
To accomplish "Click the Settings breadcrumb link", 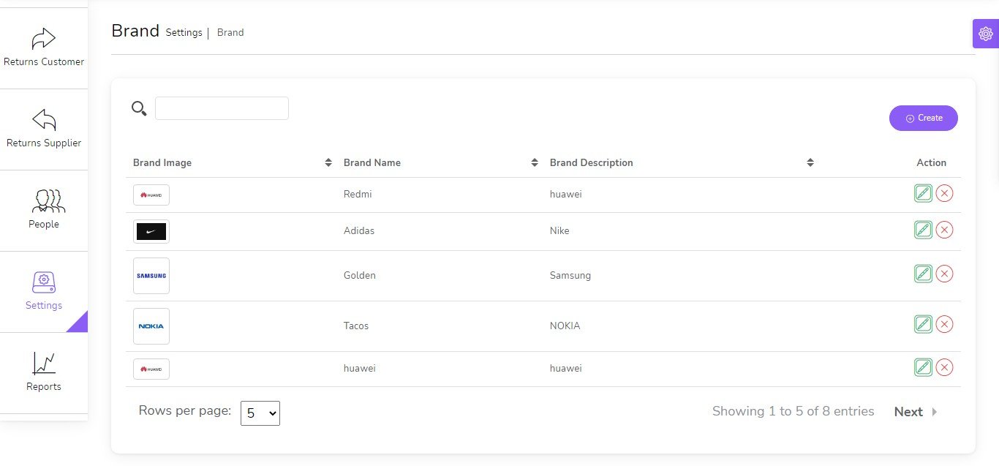I will (x=184, y=33).
